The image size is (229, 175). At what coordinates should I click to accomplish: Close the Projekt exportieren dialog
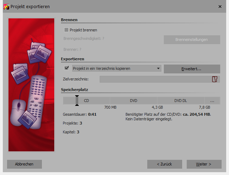pyautogui.click(x=220, y=6)
